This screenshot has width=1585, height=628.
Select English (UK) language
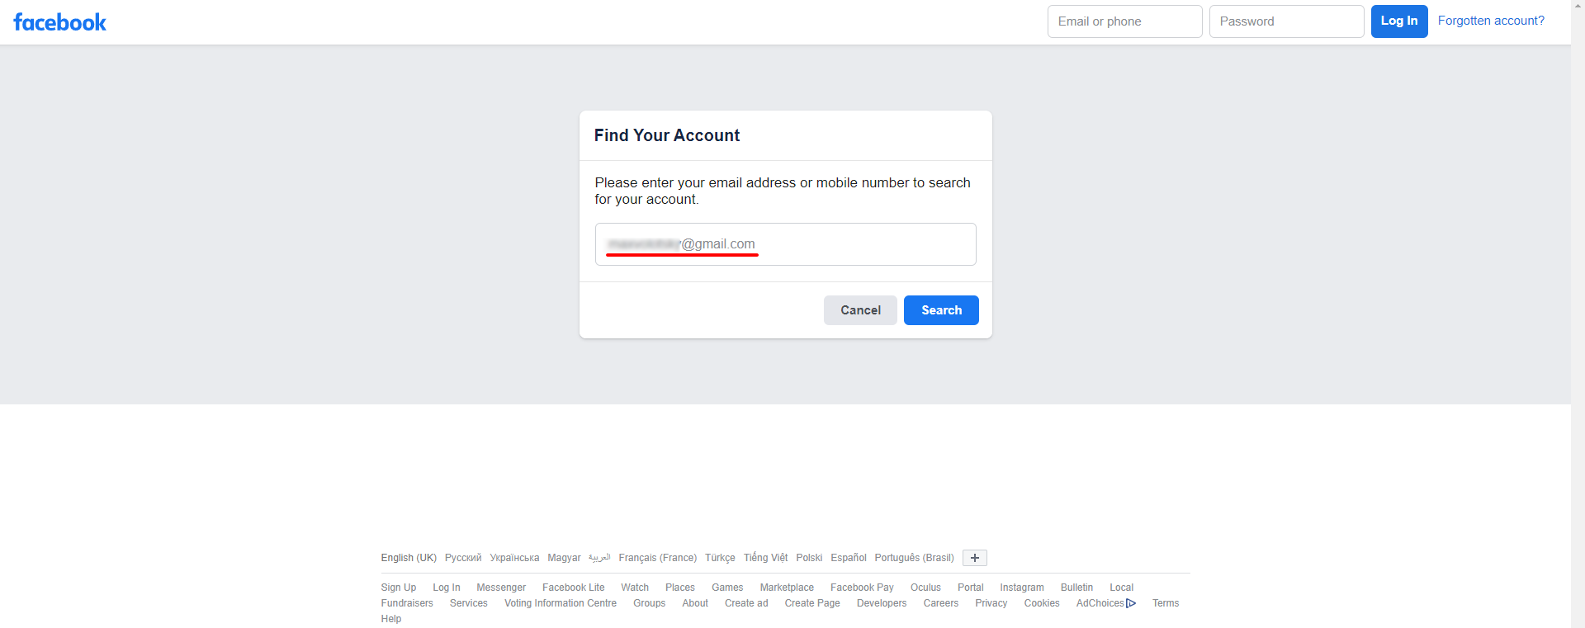(409, 558)
